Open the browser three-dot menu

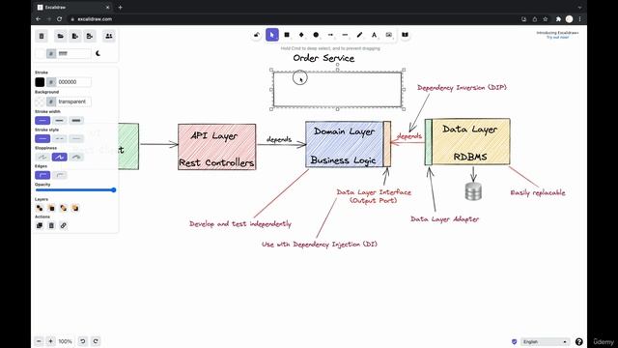[x=579, y=19]
